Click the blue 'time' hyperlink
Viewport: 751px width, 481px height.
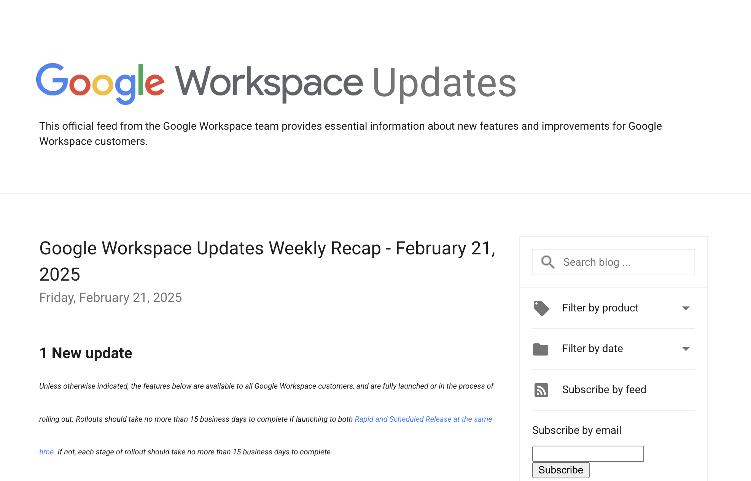tap(46, 452)
